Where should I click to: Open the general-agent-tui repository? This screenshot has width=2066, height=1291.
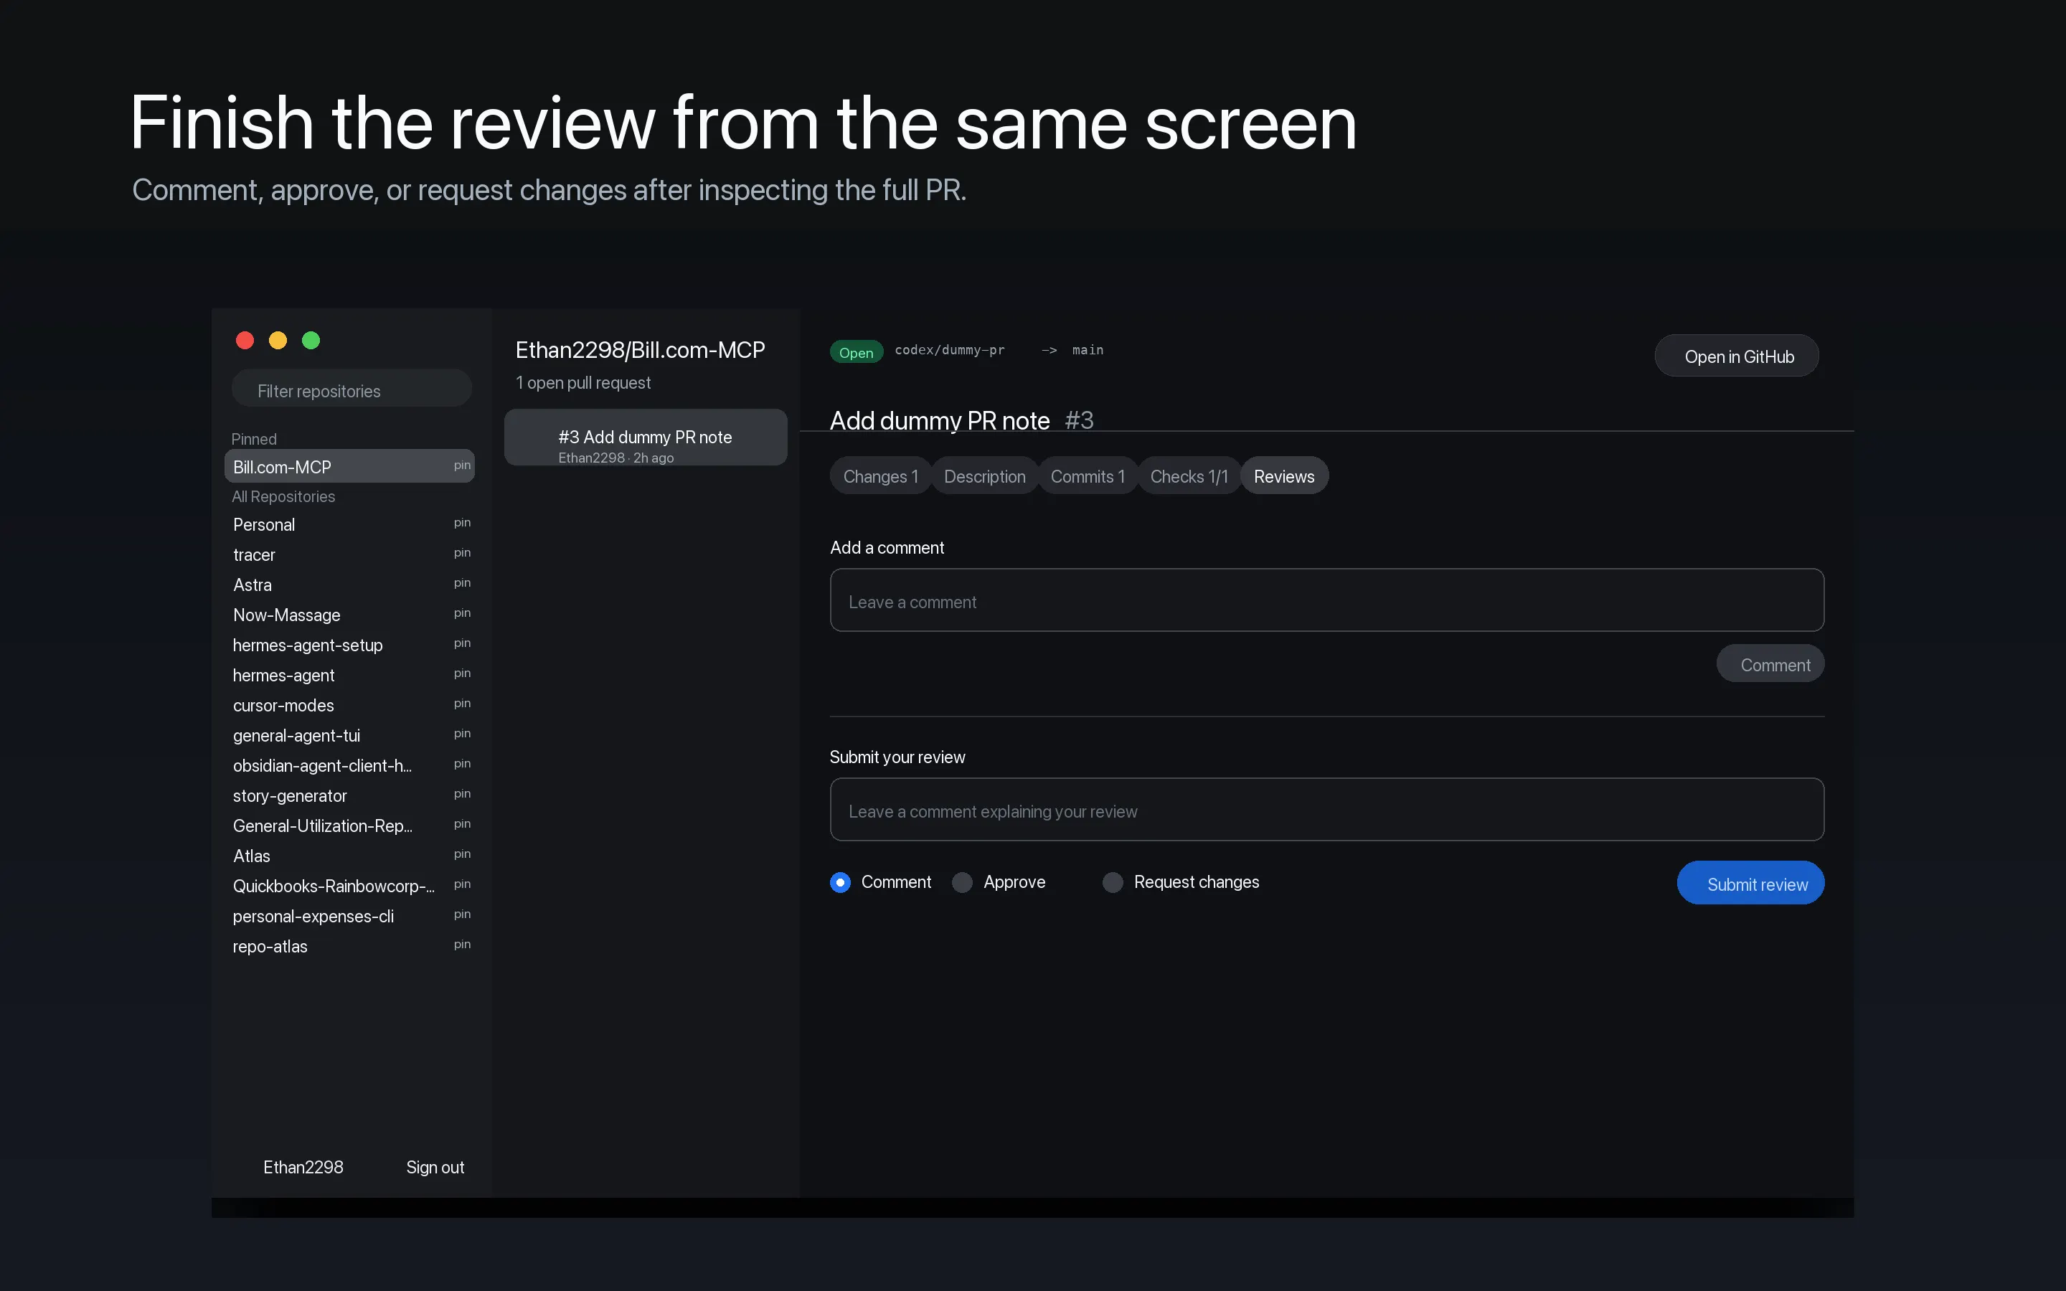[349, 735]
